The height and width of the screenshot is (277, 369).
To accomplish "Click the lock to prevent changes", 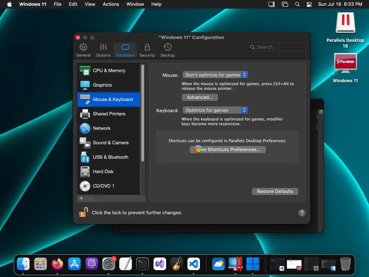I will pos(83,212).
